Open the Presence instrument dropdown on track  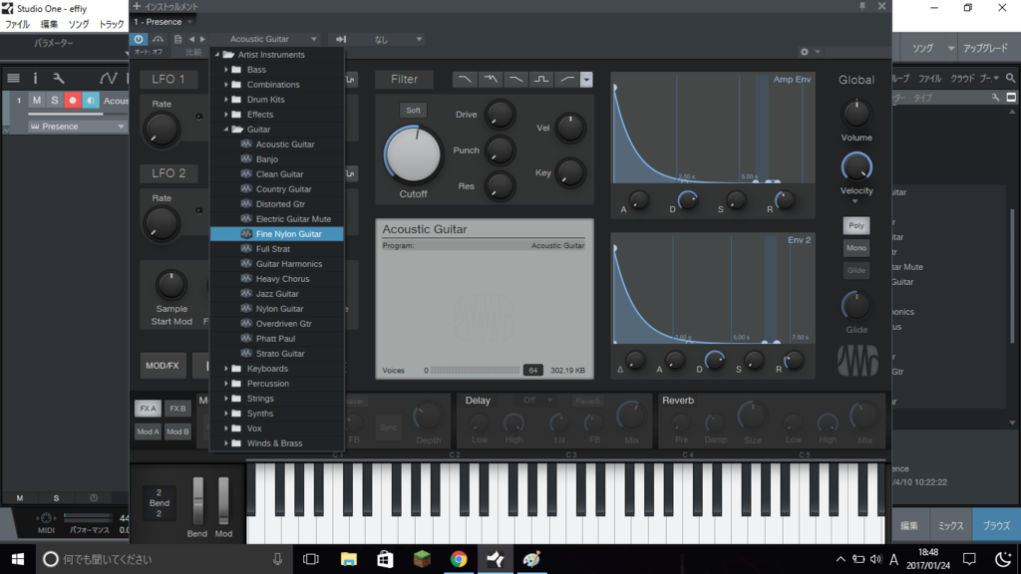(77, 127)
